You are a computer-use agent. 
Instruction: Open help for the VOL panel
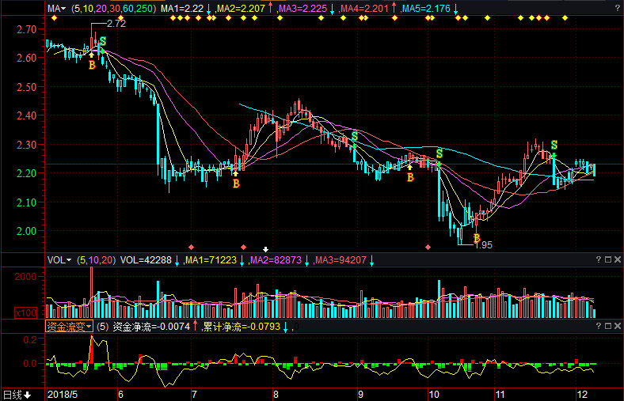coord(597,259)
